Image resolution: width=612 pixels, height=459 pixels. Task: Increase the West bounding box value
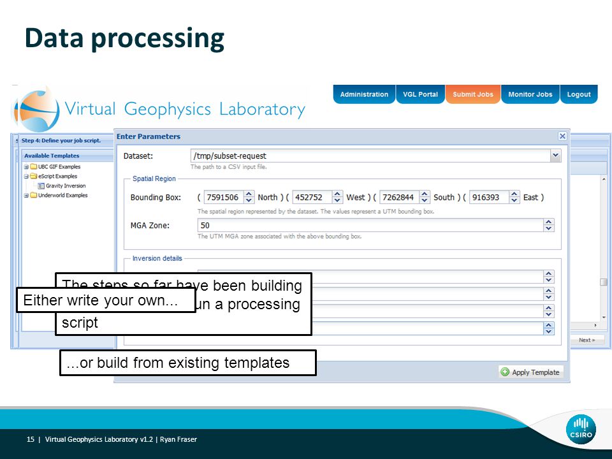[x=338, y=194]
